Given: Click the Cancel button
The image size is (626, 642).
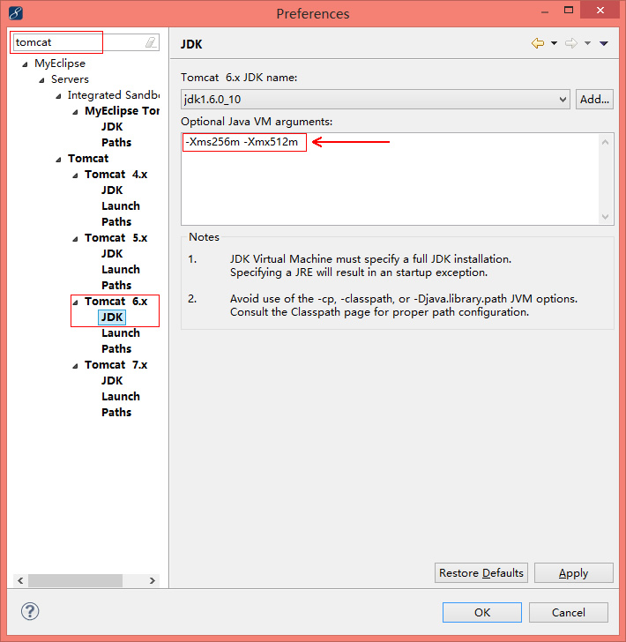Looking at the screenshot, I should click(569, 613).
